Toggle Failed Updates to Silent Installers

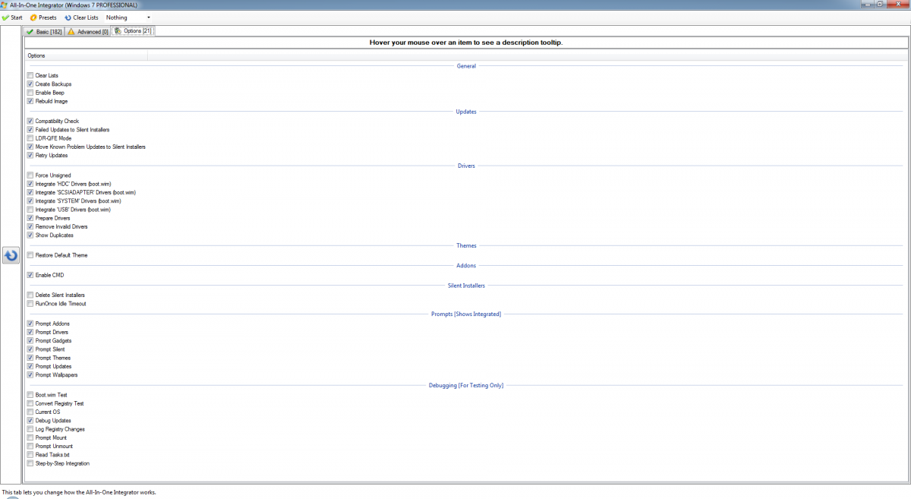pos(30,130)
